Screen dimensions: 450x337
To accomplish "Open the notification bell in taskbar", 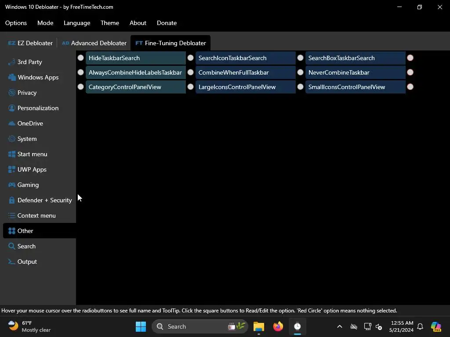I will click(420, 326).
